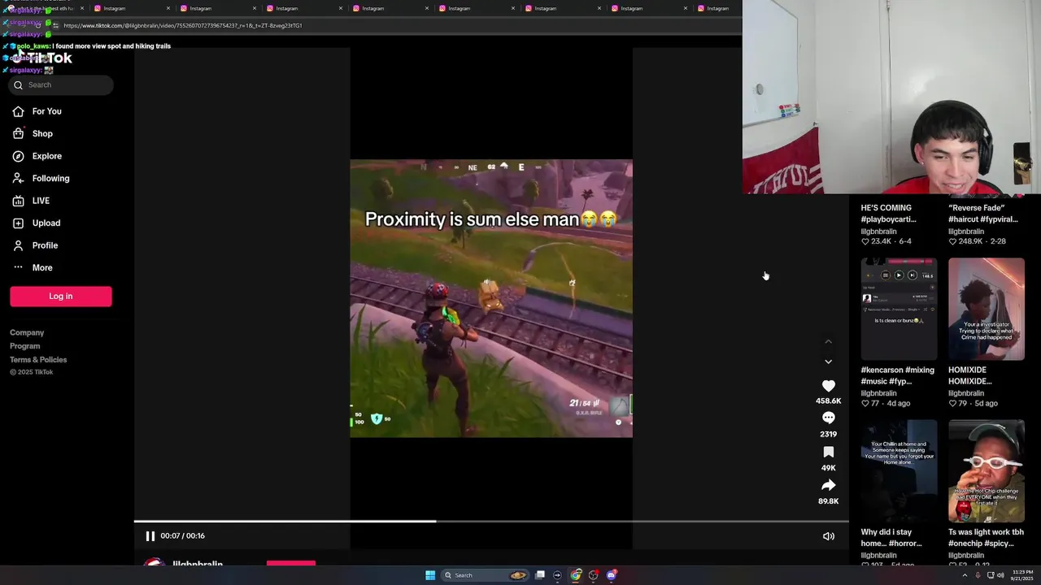Click the "Ts was light work tbh #onechip" caption

coord(986,538)
